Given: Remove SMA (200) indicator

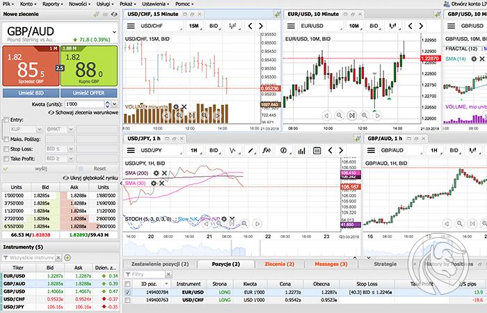Looking at the screenshot, I should tap(164, 173).
